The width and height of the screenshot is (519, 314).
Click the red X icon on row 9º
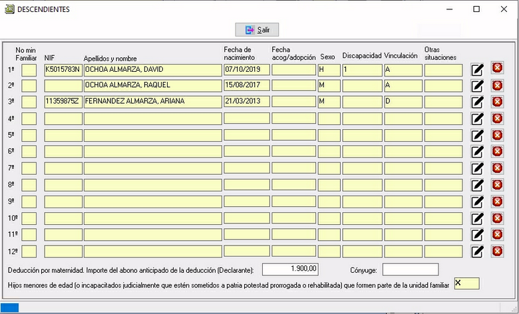(x=497, y=201)
